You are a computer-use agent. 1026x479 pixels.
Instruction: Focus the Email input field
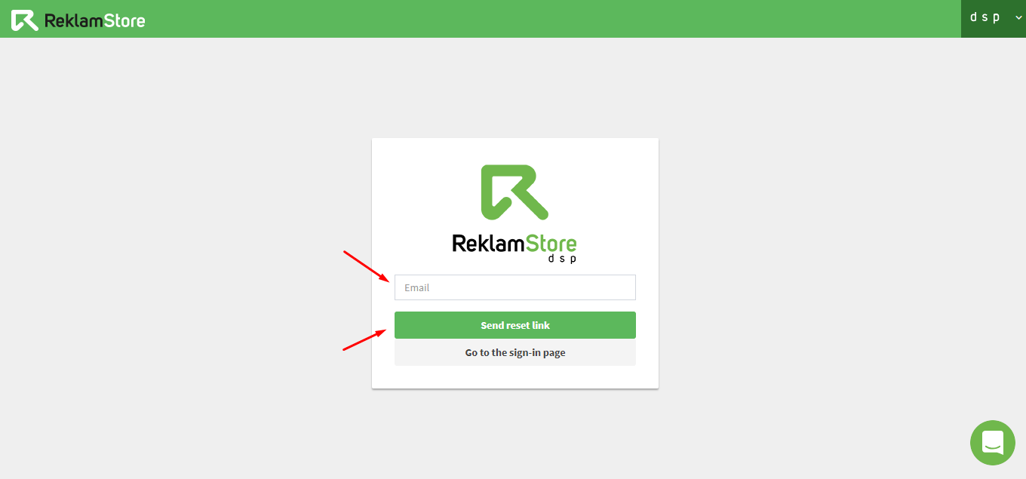[x=515, y=287]
